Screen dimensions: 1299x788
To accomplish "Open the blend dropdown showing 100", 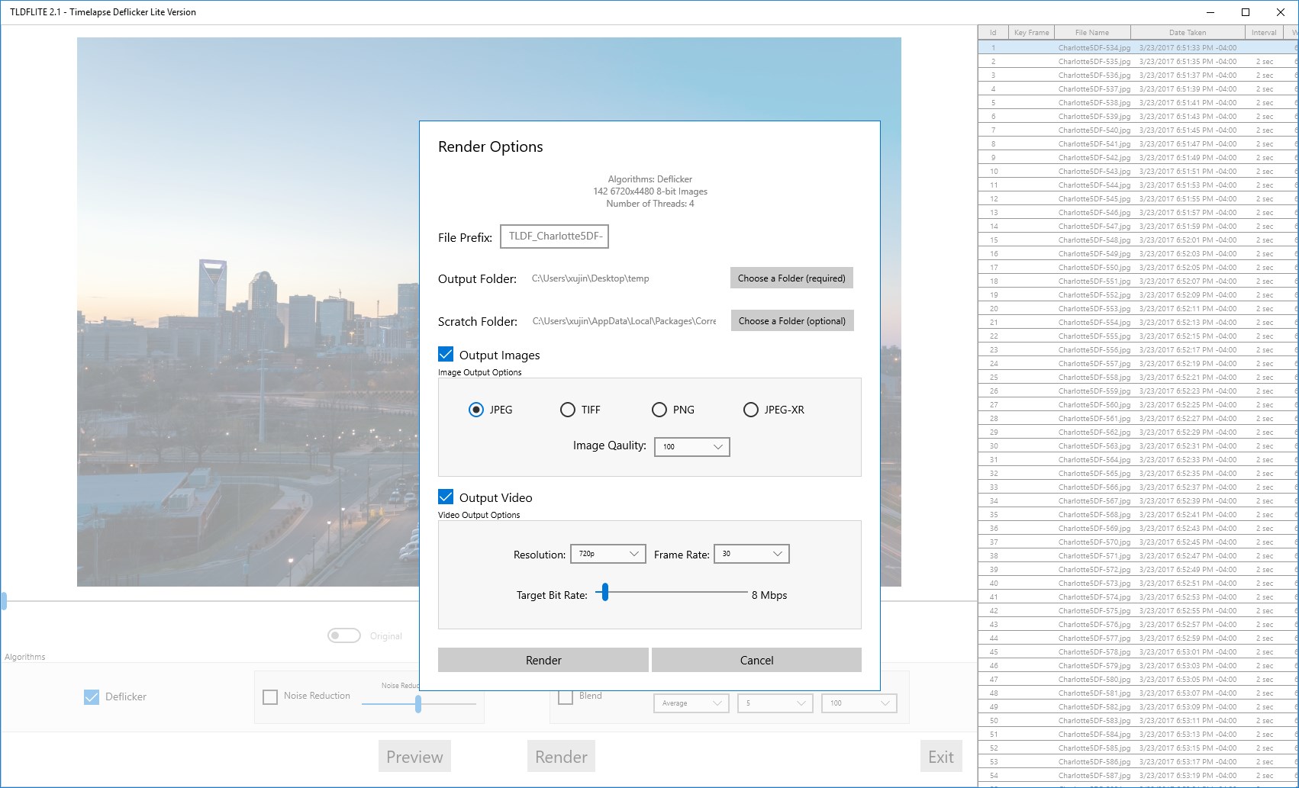I will (x=859, y=703).
